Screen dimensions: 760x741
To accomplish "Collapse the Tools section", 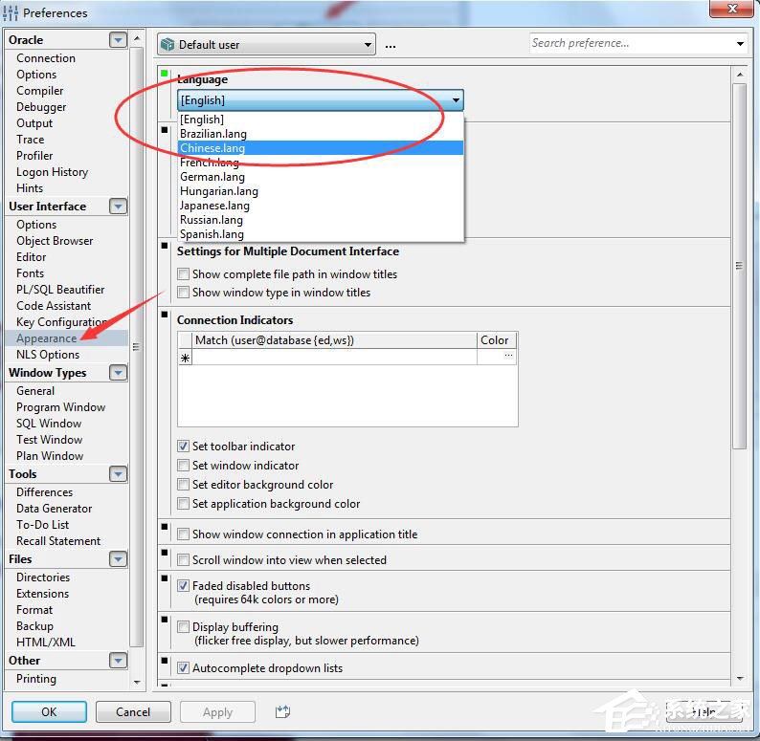I will [118, 473].
